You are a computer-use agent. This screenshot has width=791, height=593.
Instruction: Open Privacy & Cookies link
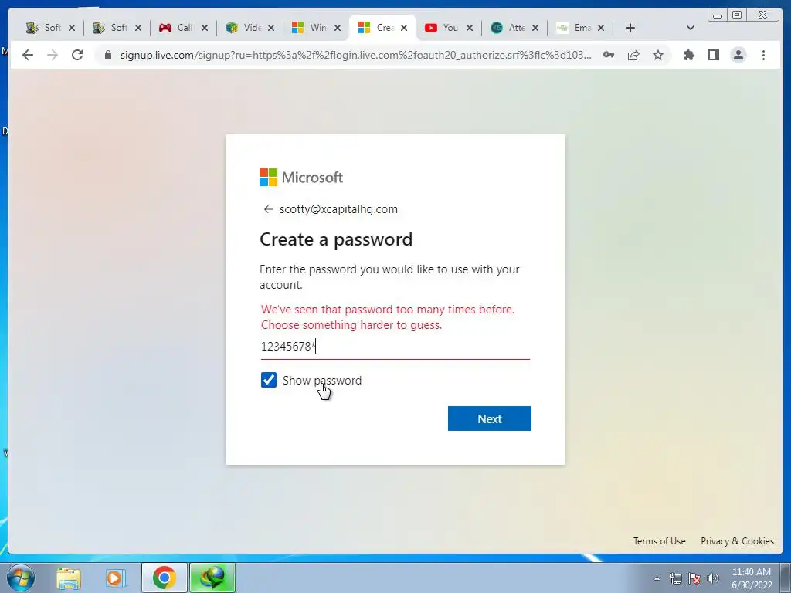coord(737,541)
